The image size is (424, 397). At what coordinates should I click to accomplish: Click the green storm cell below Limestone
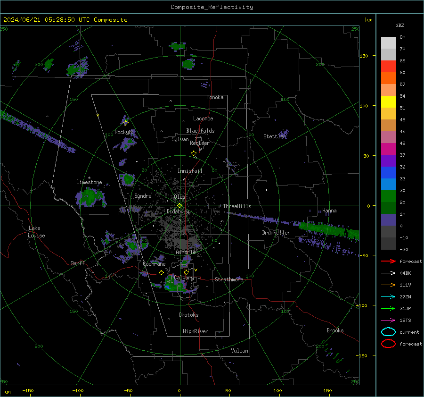(90, 197)
